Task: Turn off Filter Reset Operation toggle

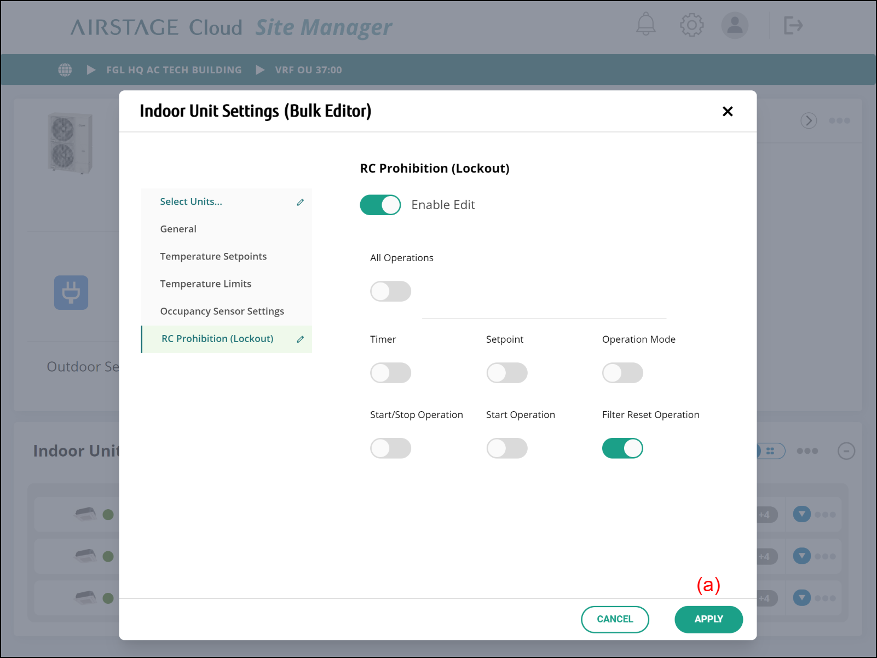Action: point(622,448)
